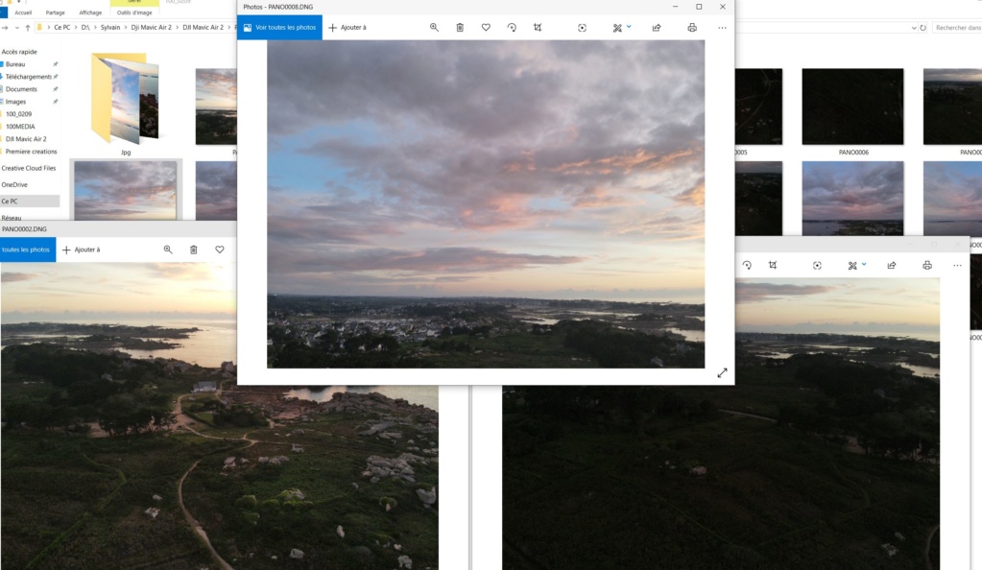
Task: Rotate icon in bottom-right Photos window
Action: [x=747, y=266]
